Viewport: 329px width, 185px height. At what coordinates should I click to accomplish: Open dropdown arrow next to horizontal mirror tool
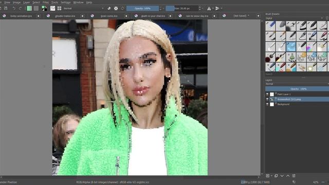coord(213,8)
